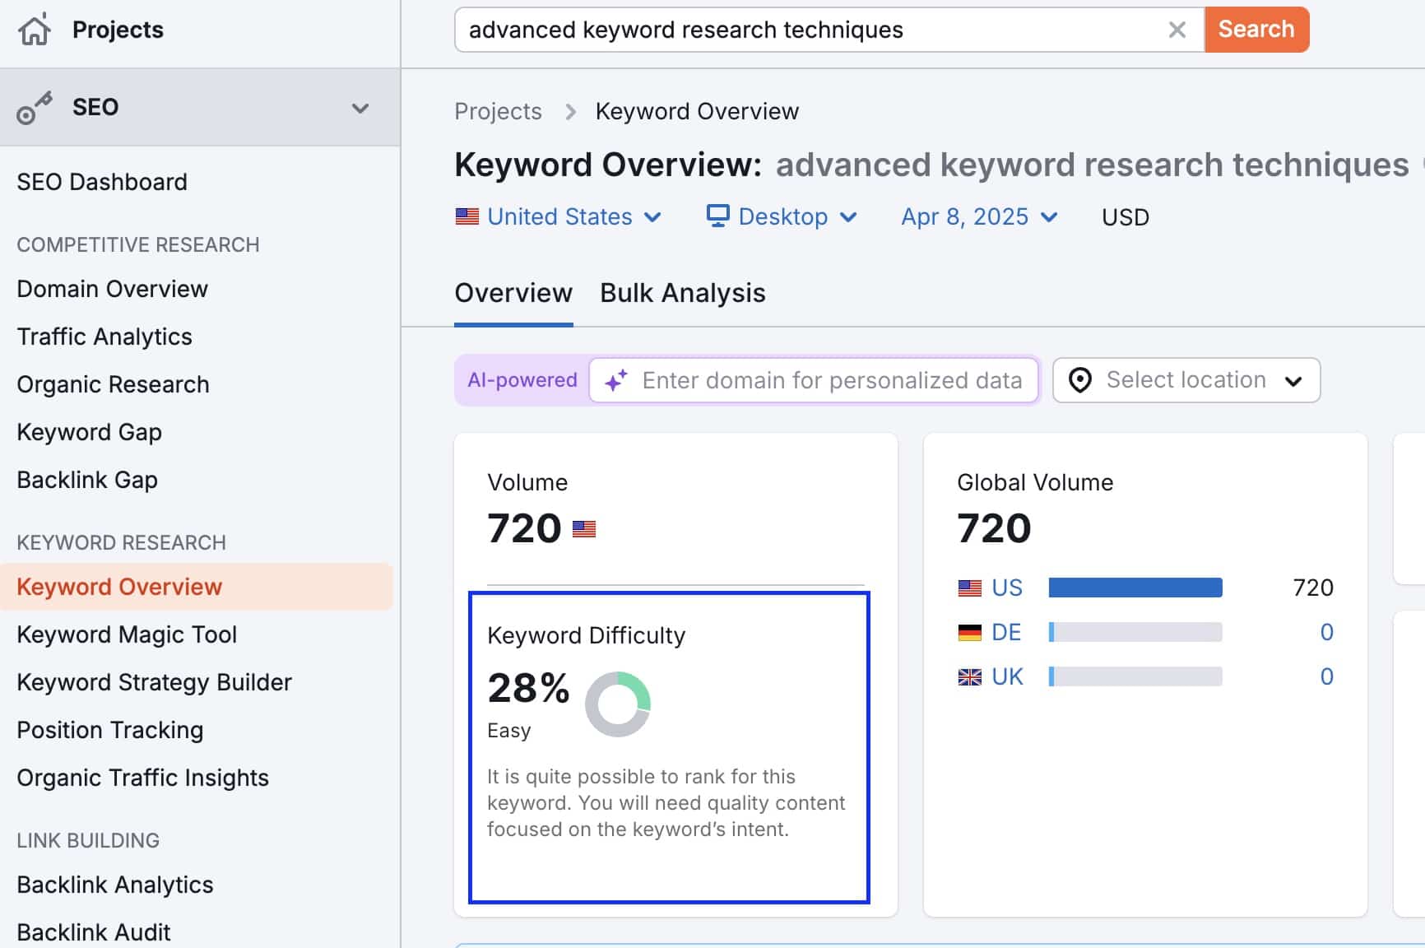The image size is (1425, 948).
Task: Open Organic Research
Action: pyautogui.click(x=114, y=384)
